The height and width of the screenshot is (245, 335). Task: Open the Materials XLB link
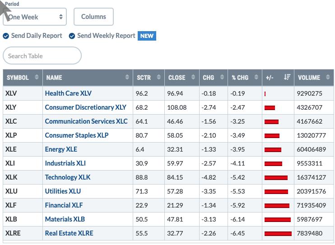(65, 219)
